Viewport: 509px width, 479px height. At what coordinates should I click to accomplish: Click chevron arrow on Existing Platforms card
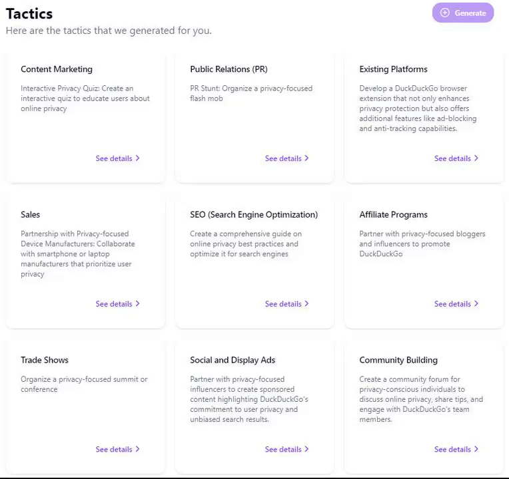(x=476, y=158)
